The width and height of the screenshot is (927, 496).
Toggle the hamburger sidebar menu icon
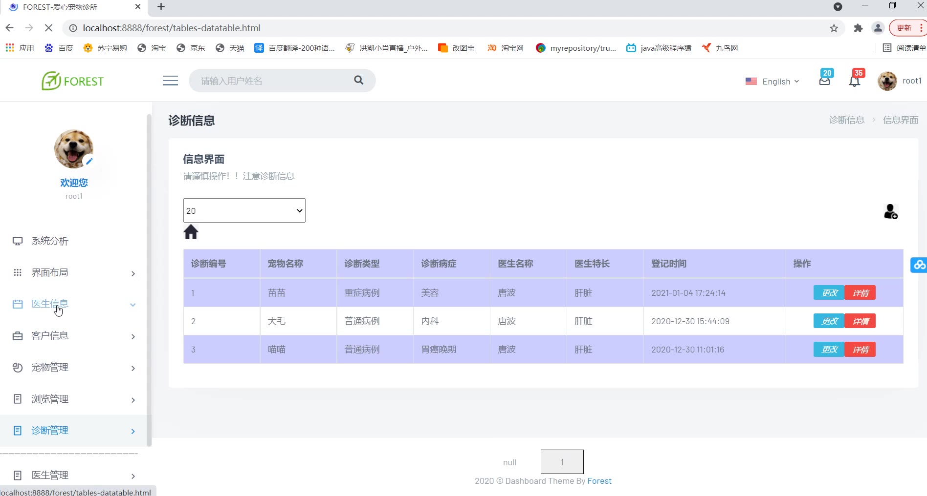[x=170, y=81]
